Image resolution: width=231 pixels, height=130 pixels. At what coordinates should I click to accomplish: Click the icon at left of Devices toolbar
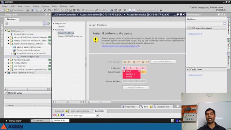click(x=6, y=23)
